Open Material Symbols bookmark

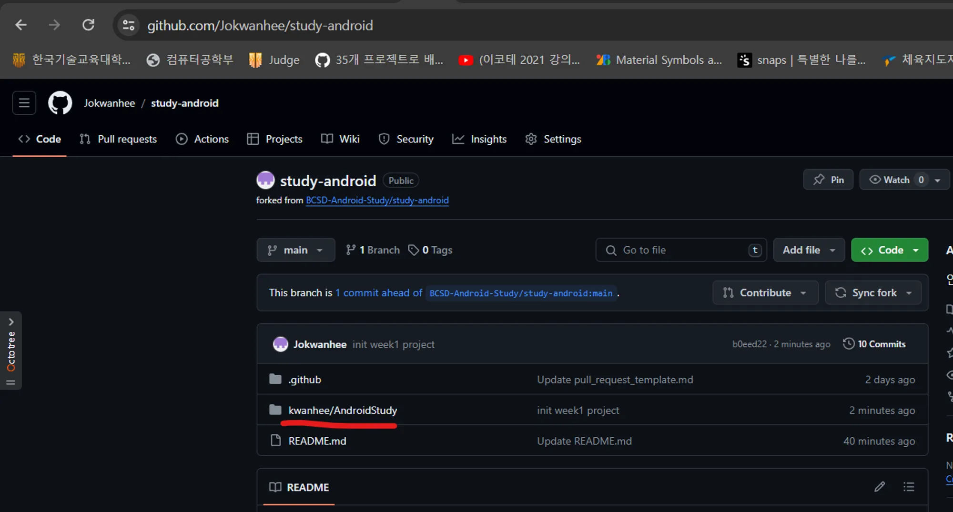659,60
